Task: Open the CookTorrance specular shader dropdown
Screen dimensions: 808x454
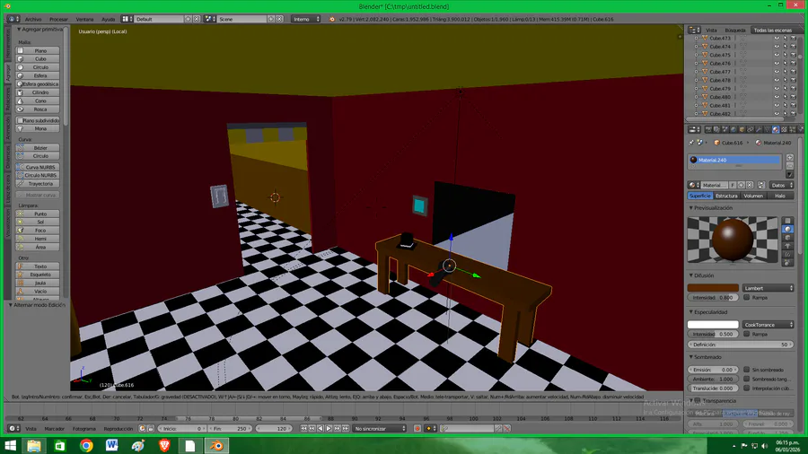Action: (768, 325)
